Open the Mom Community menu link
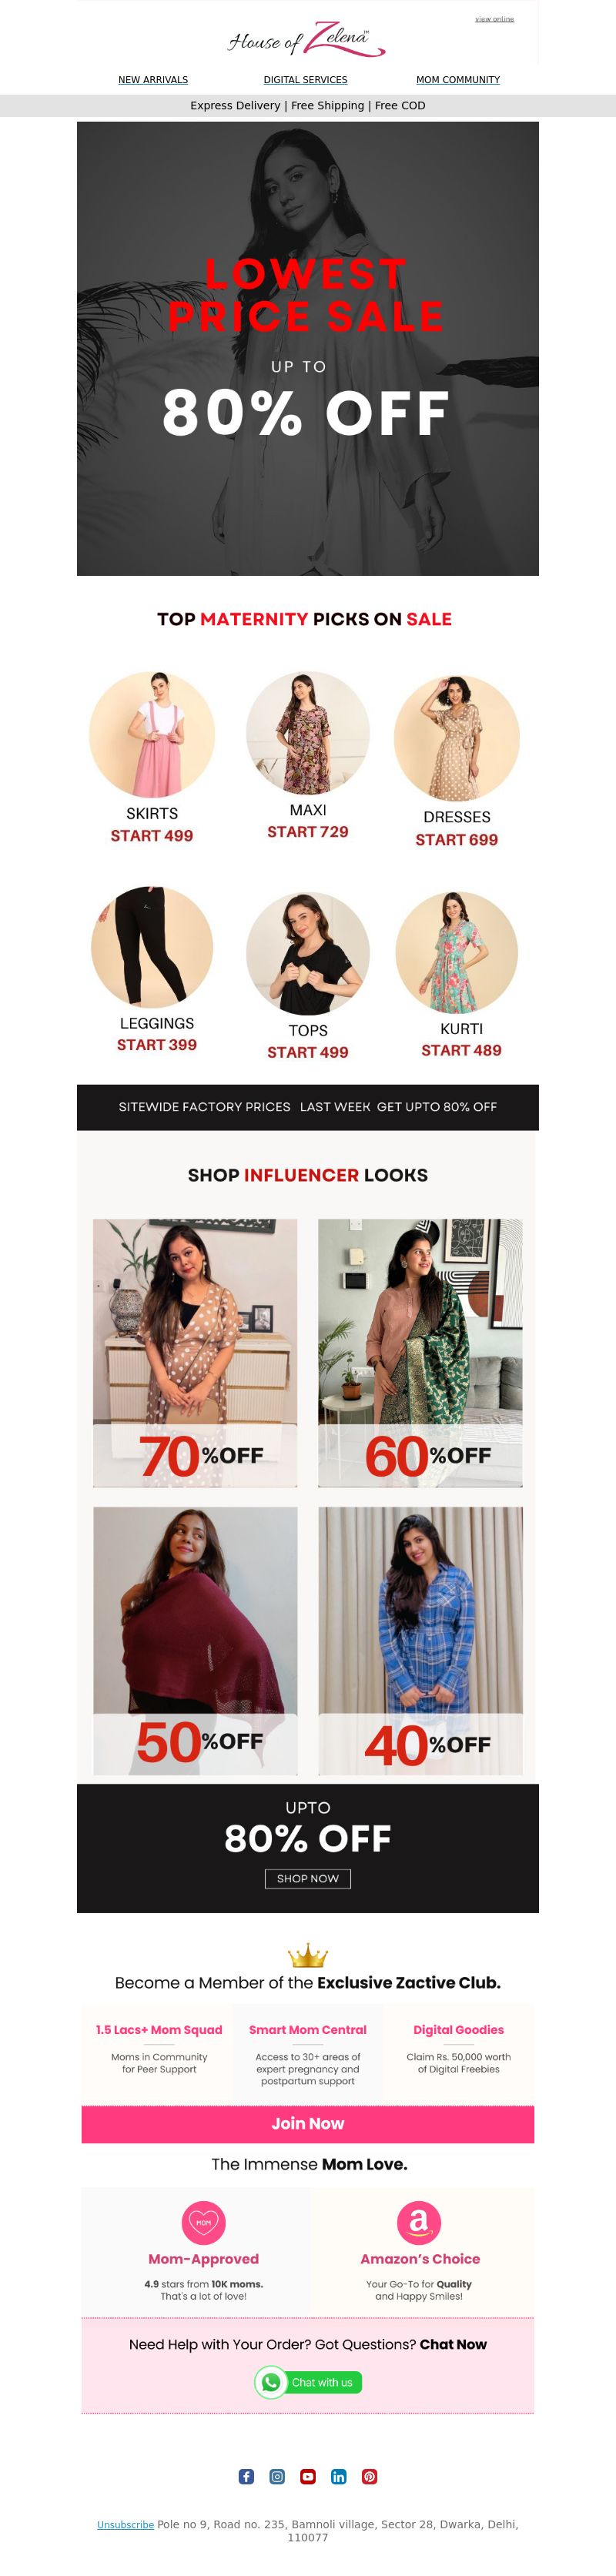This screenshot has width=616, height=2576. 458,80
